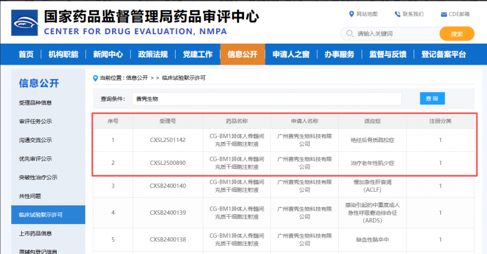Select 登记备案平台 in top navigation

443,54
